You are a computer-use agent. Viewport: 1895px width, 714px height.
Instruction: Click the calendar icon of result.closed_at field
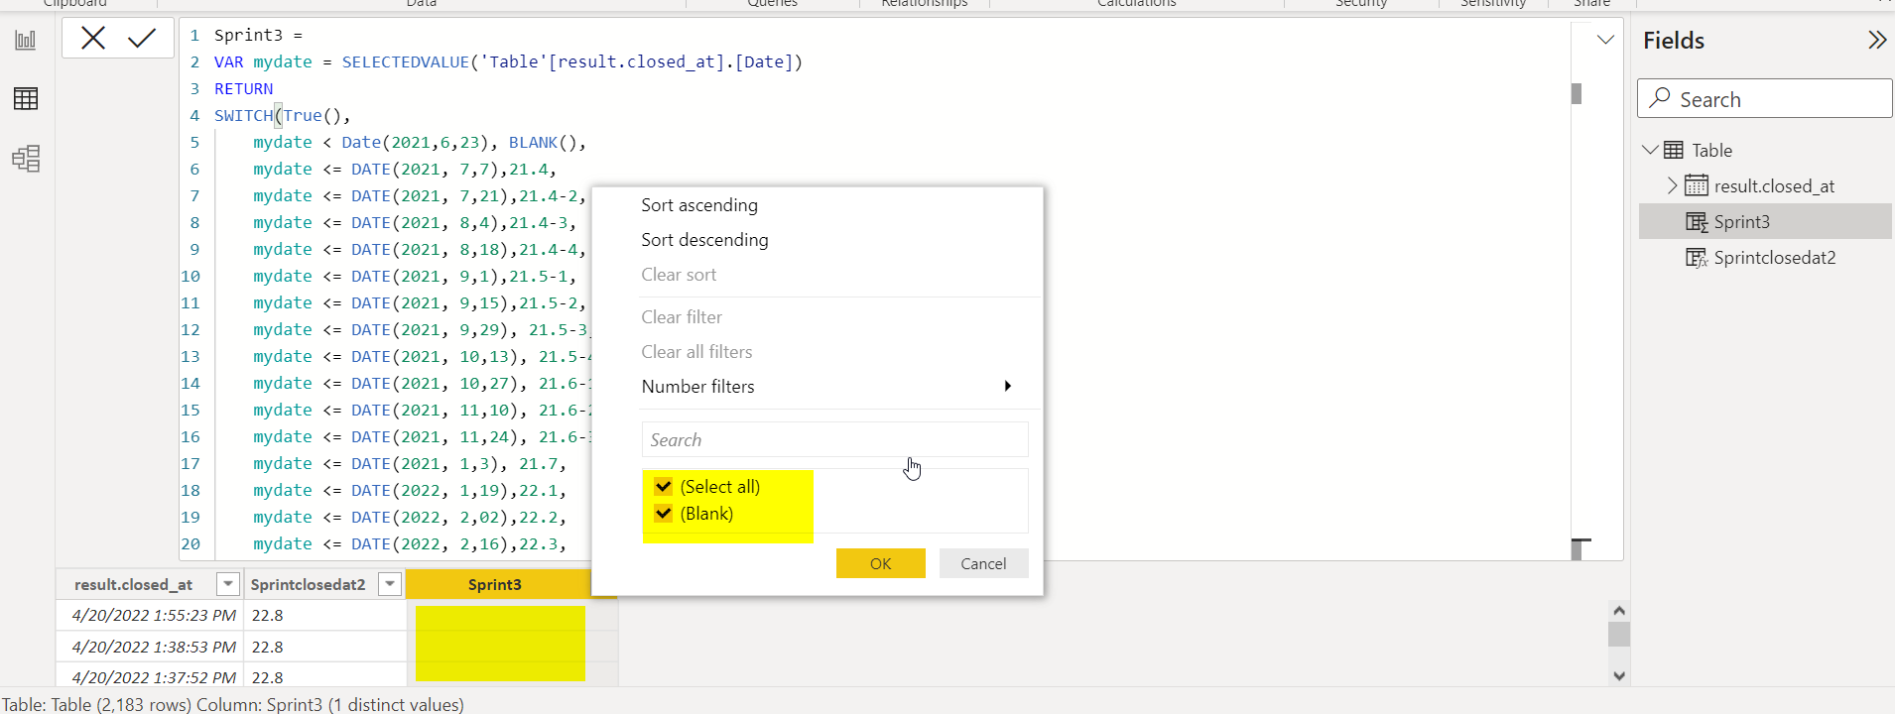(x=1697, y=185)
